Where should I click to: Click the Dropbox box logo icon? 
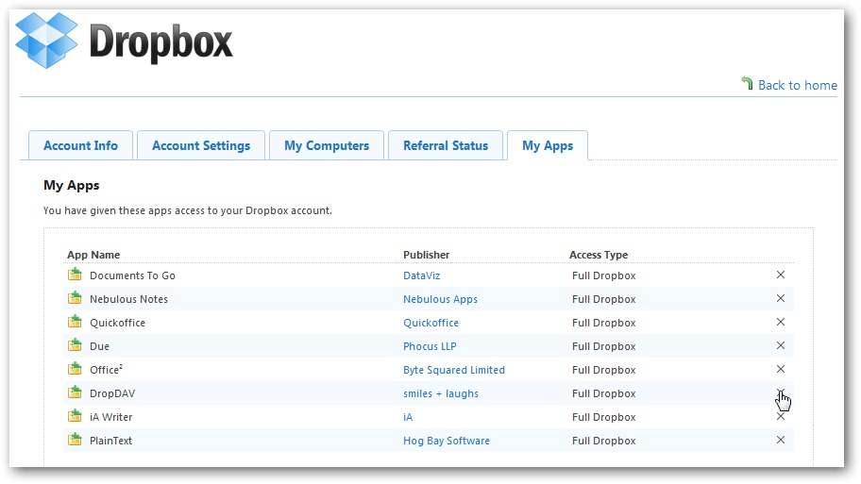(46, 40)
